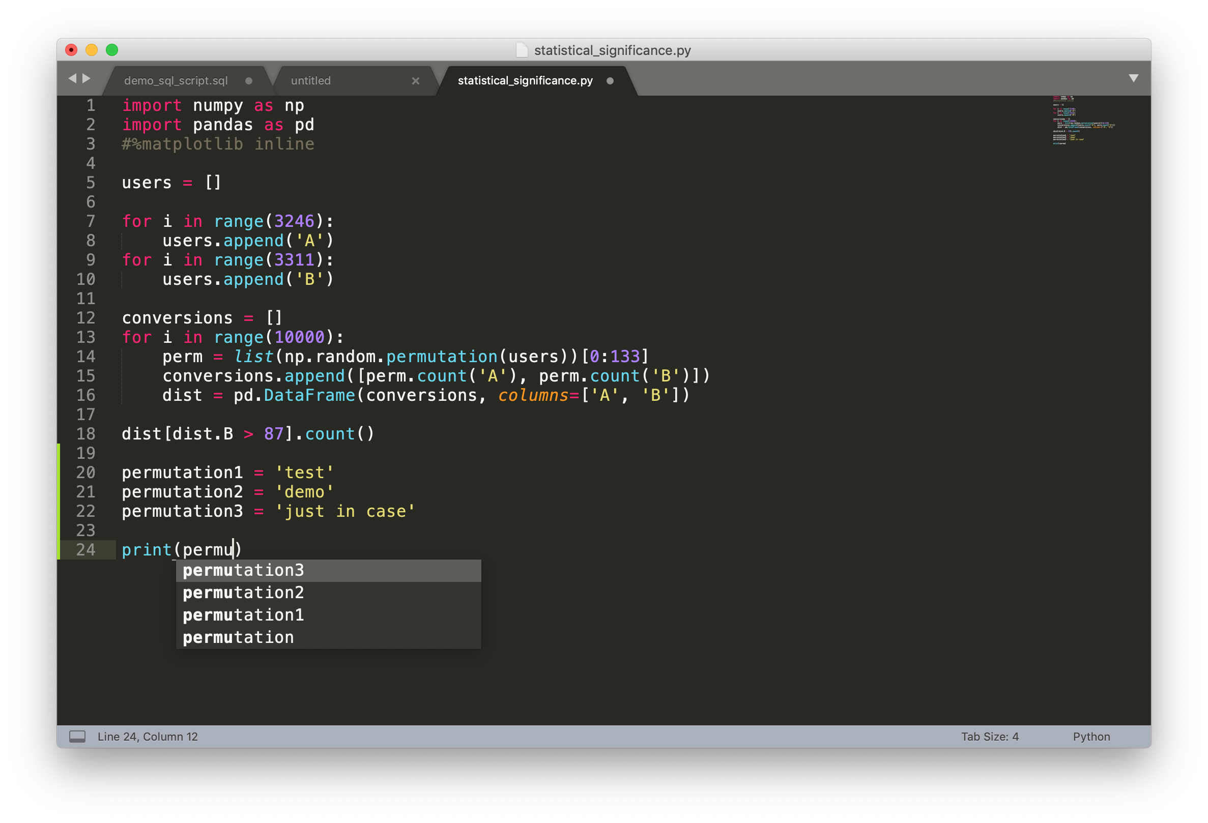The width and height of the screenshot is (1208, 823).
Task: Click the unsaved-changes dot on statistical_significance.py tab
Action: coord(610,81)
